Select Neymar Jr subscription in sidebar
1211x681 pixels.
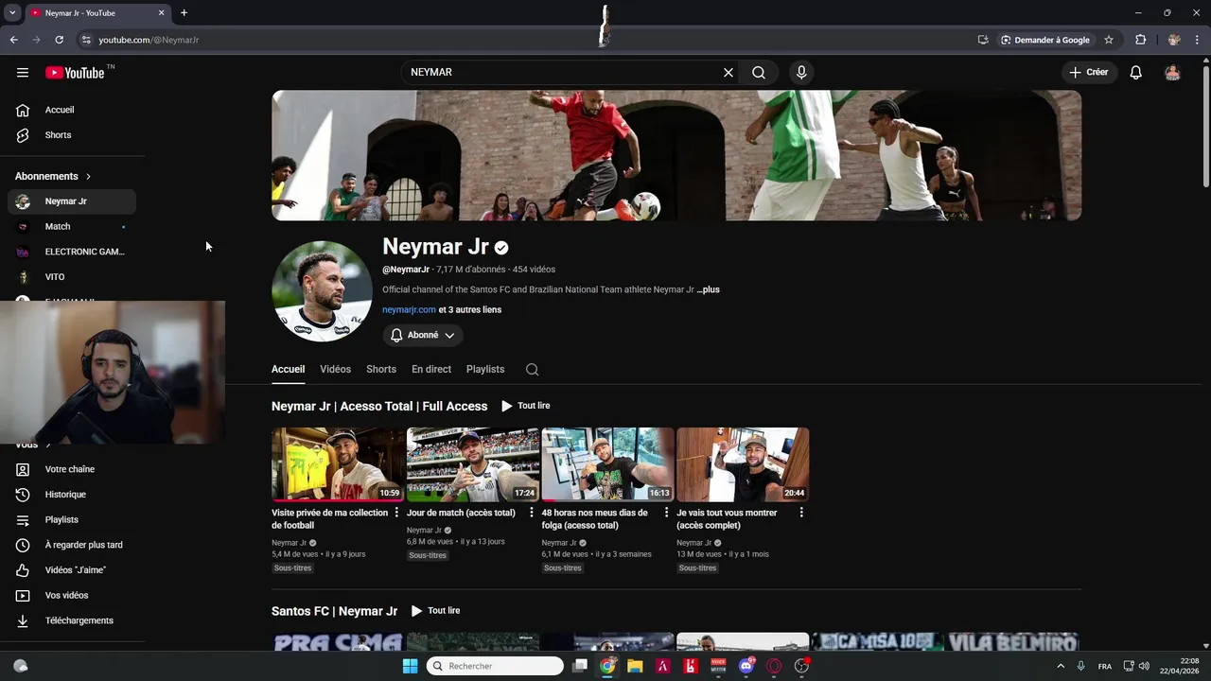(72, 201)
